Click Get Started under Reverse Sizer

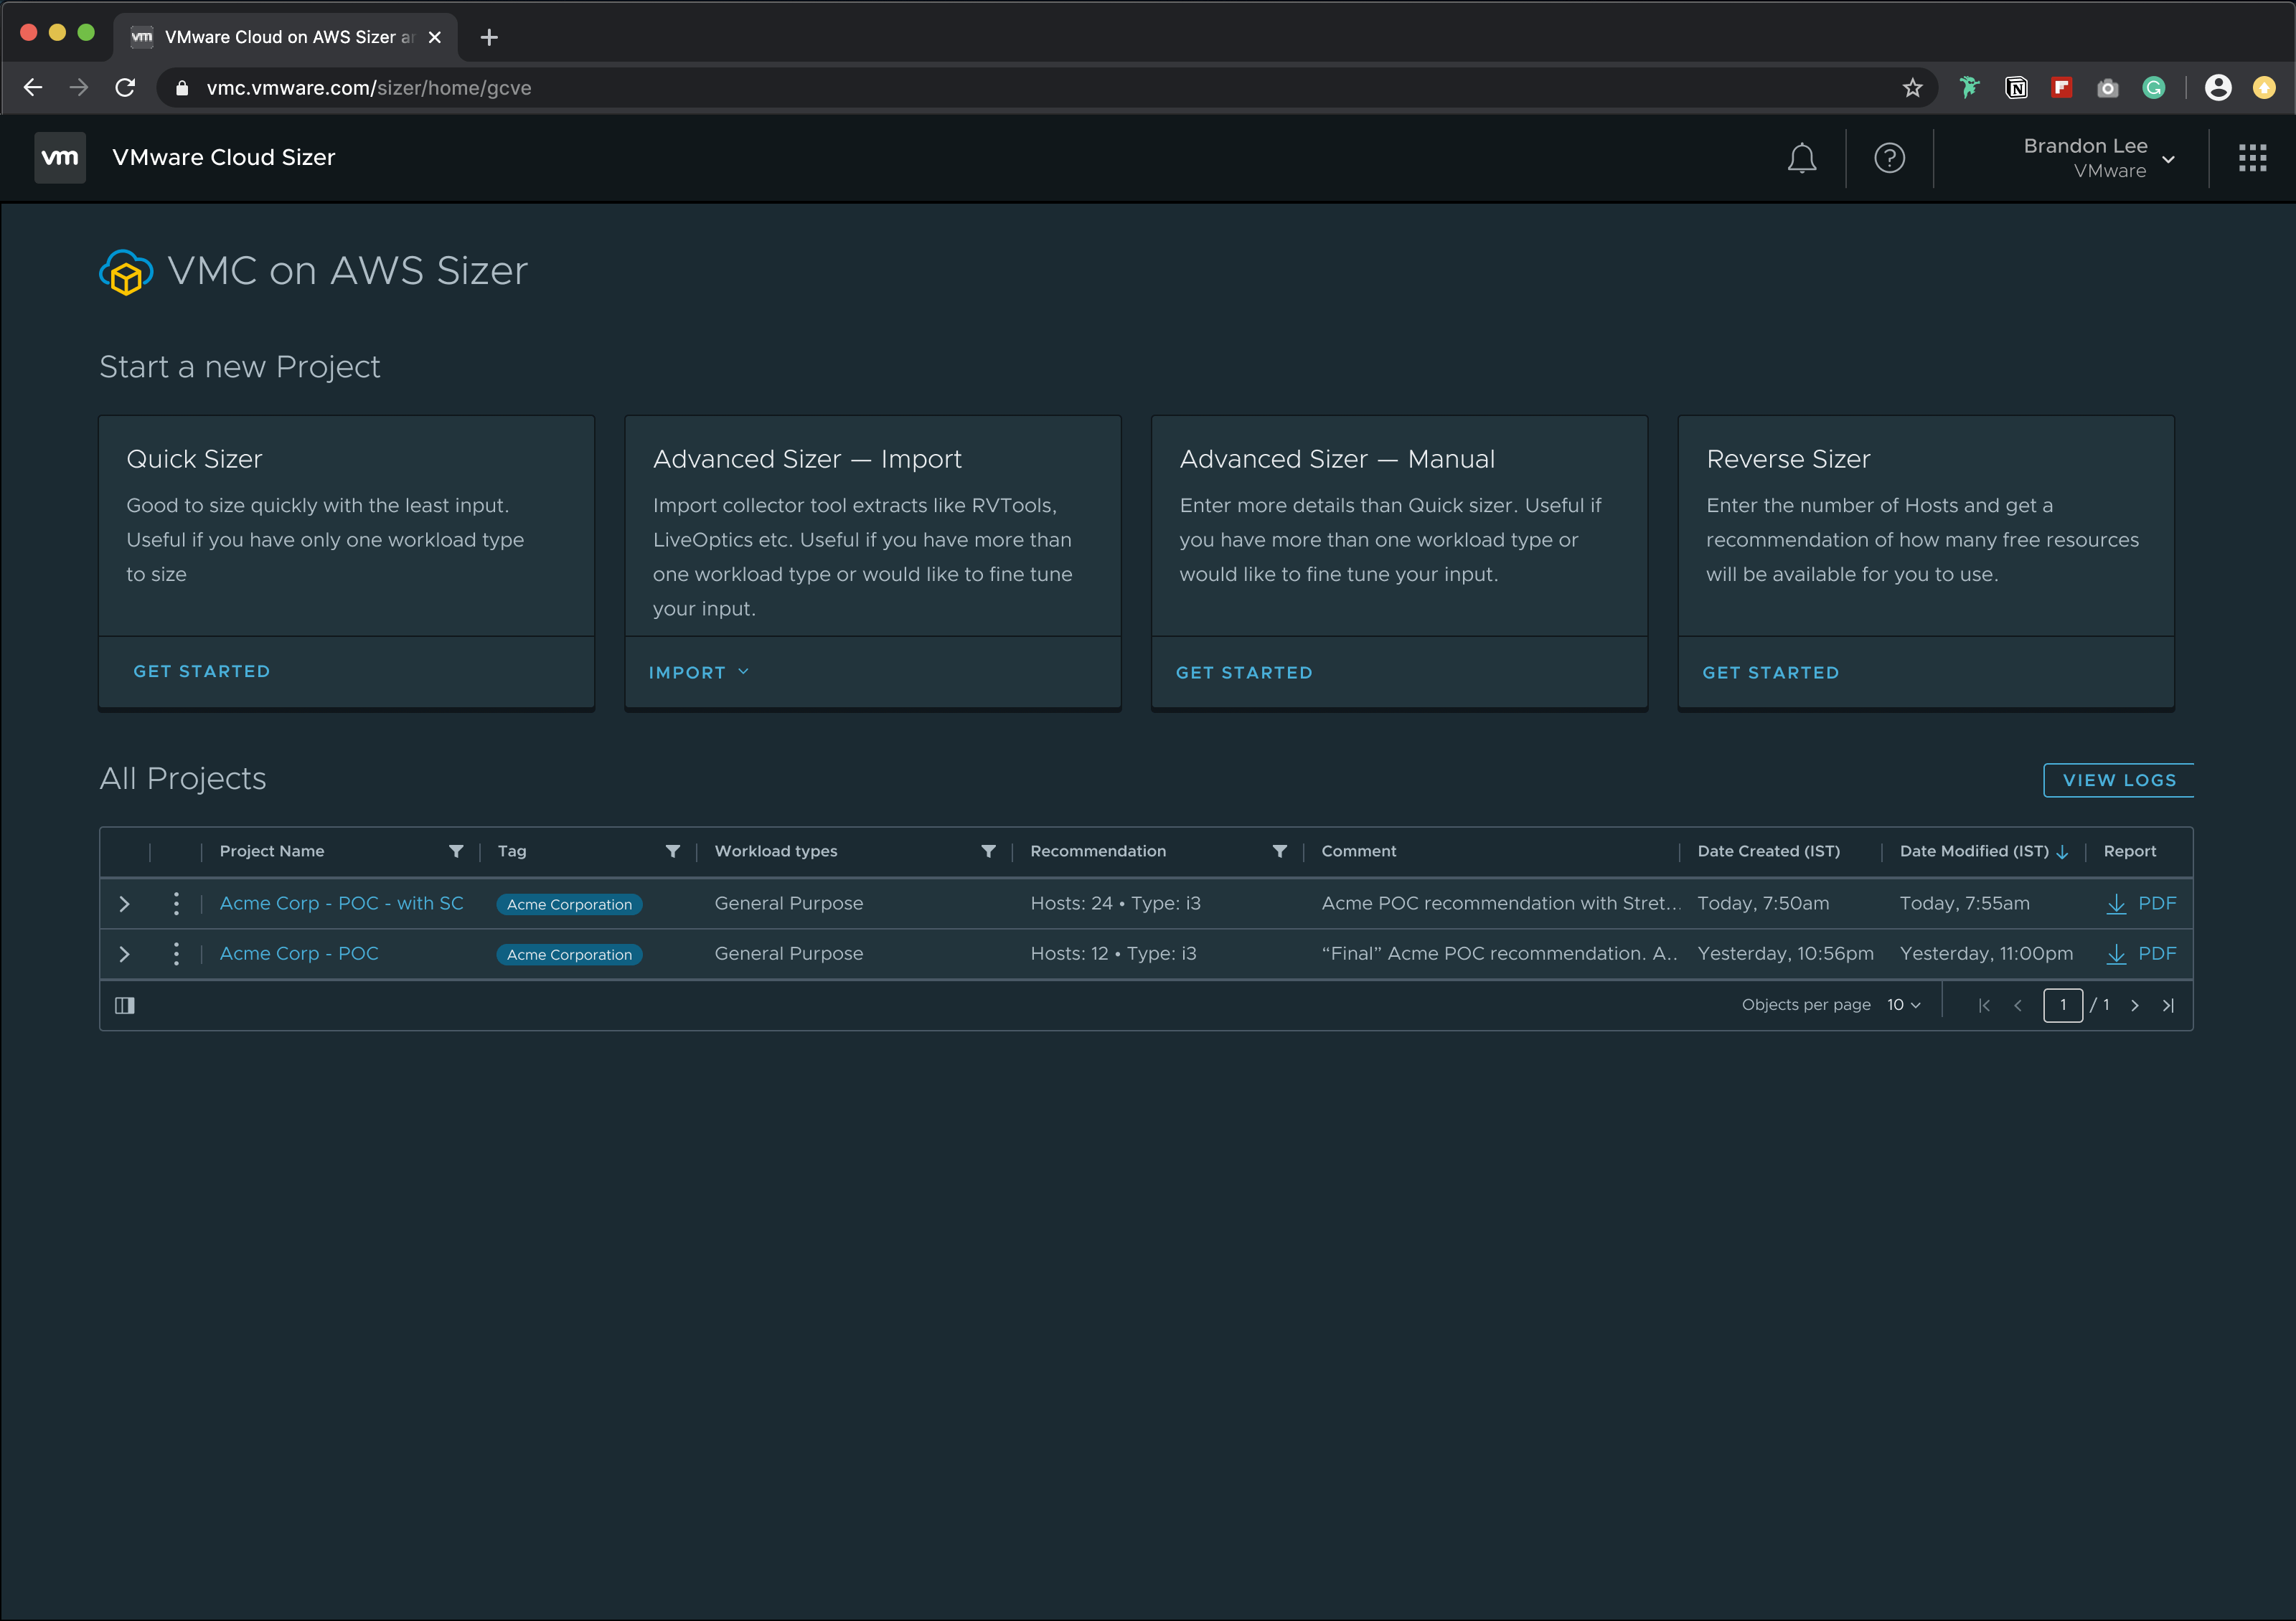coord(1770,673)
